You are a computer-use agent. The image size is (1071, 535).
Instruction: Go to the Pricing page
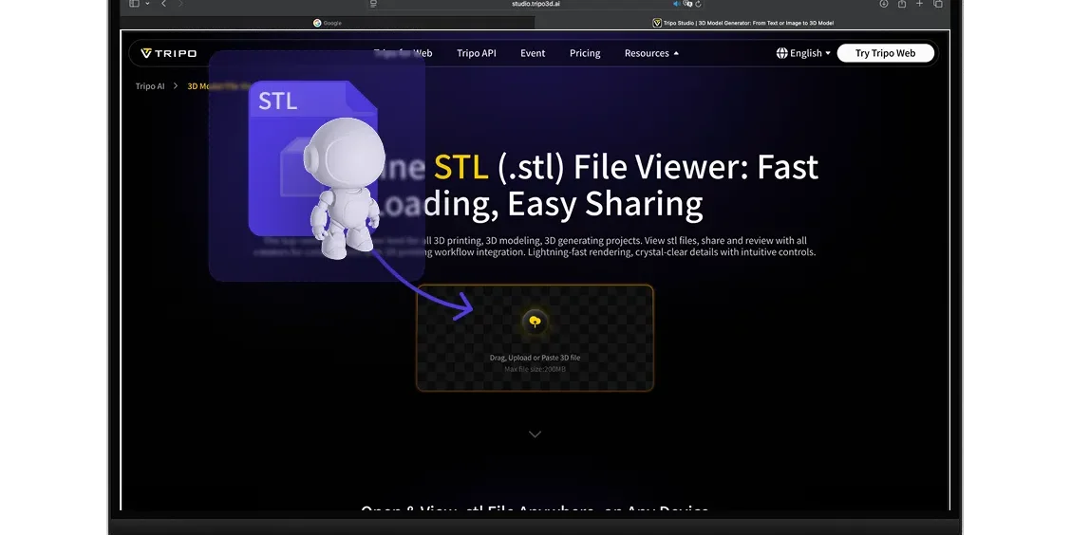(585, 53)
